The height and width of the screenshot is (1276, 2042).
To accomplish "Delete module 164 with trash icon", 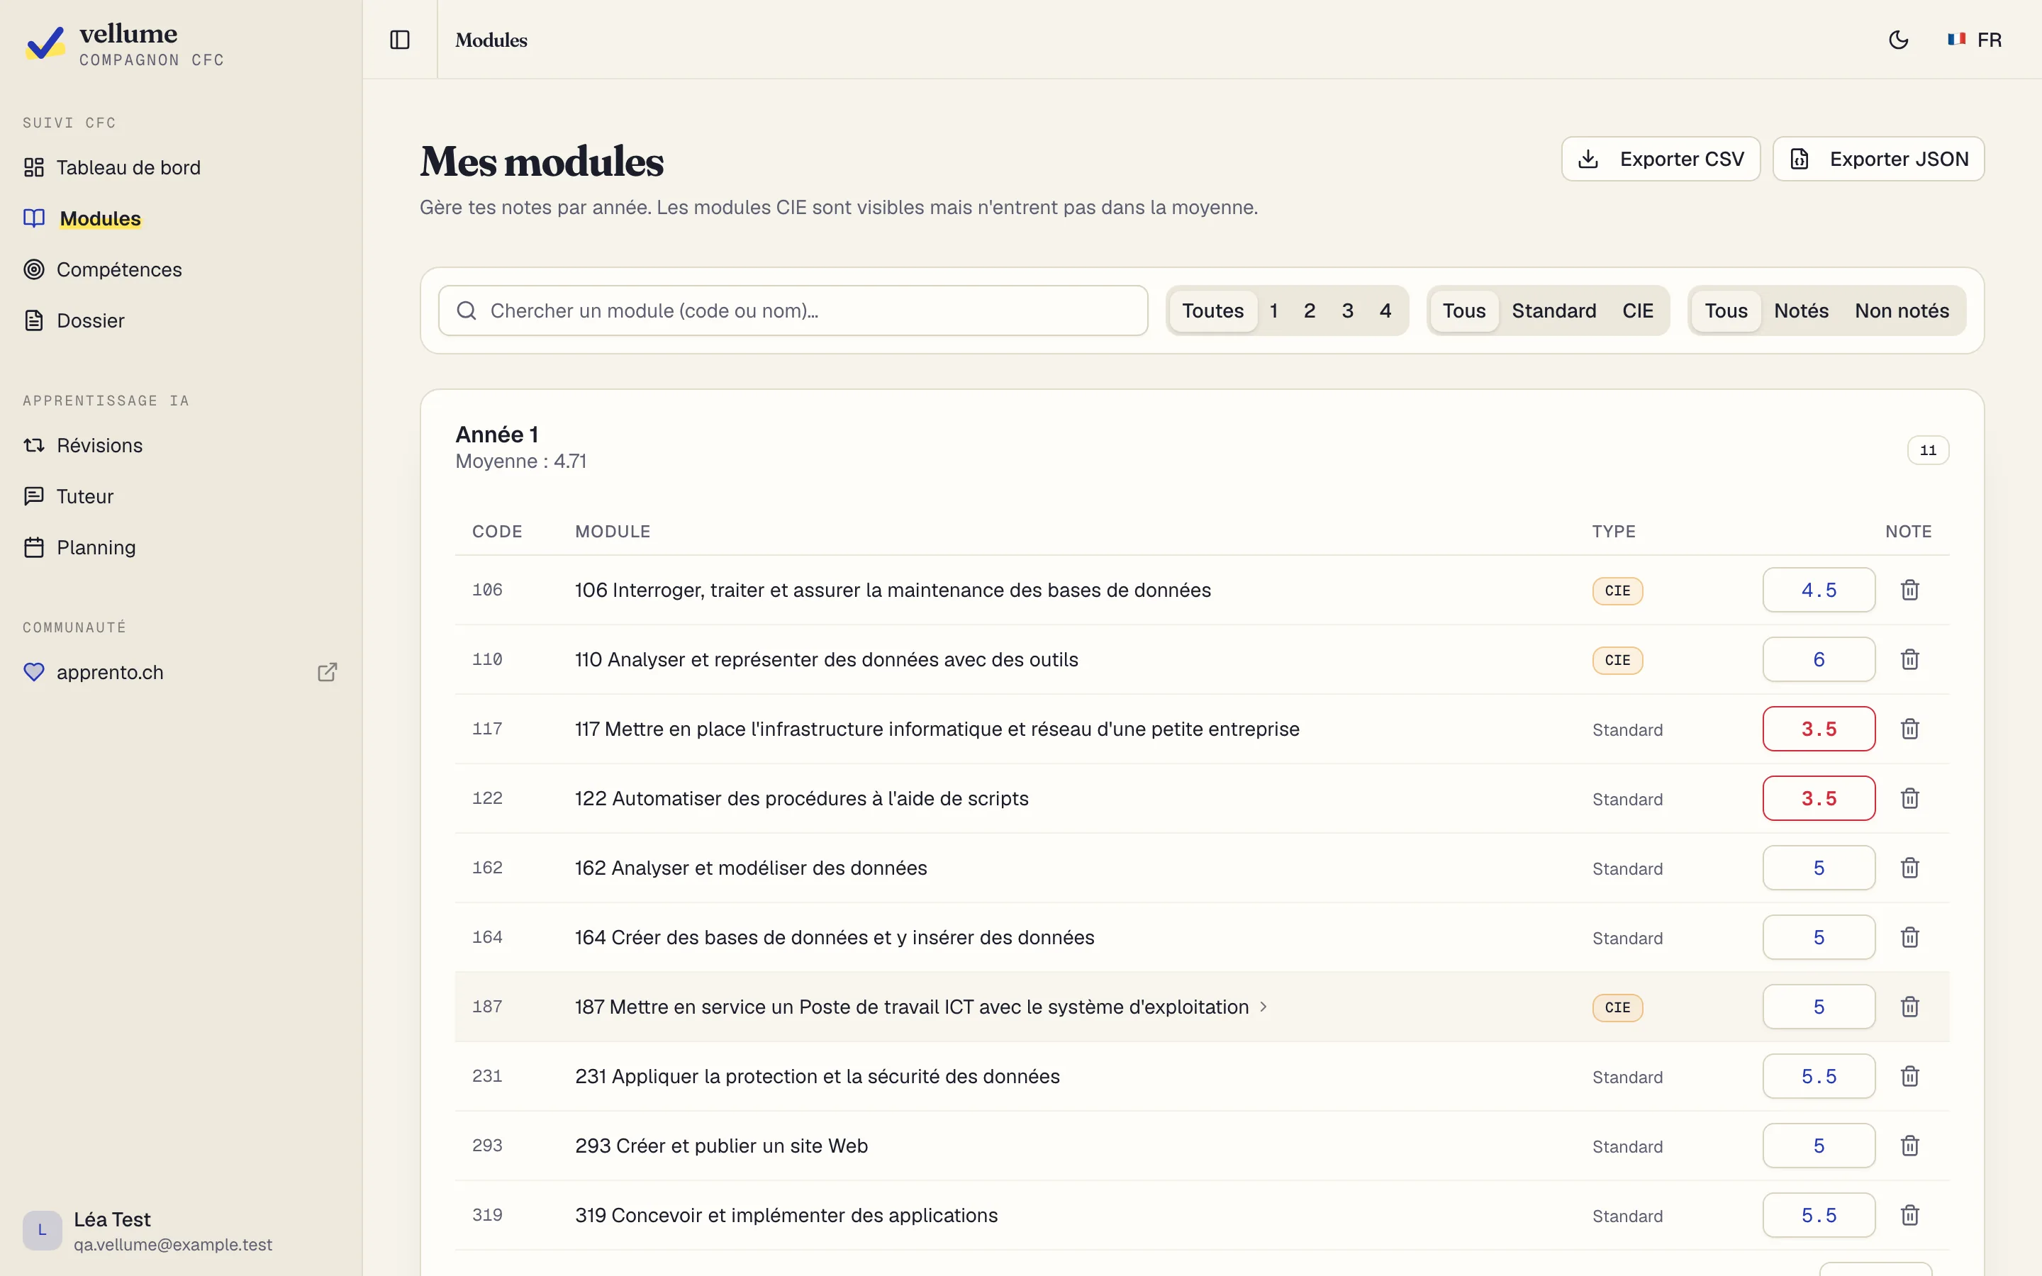I will coord(1910,936).
